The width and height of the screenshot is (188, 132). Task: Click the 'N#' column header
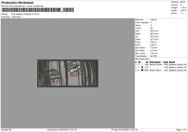(139, 62)
